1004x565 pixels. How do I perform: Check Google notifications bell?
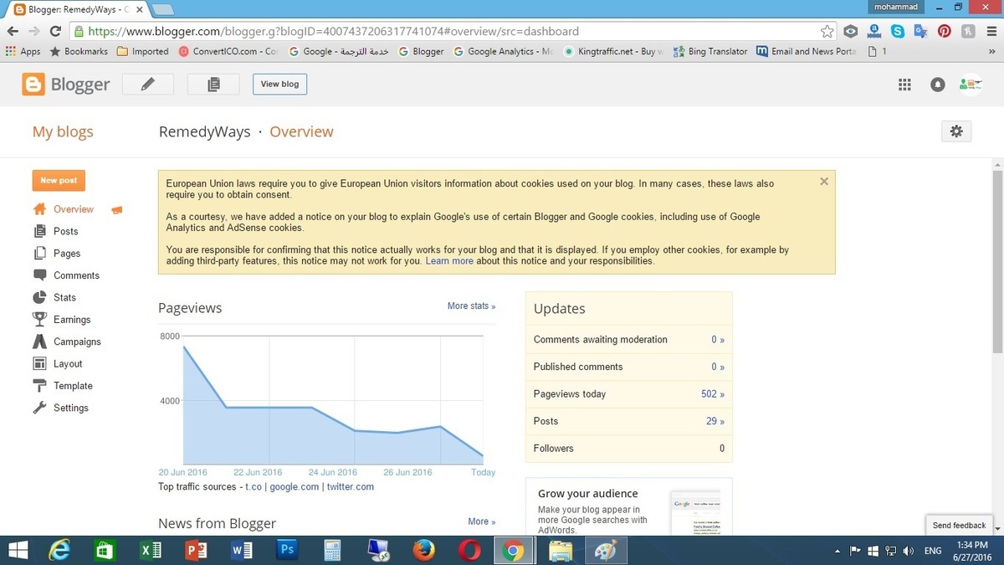[938, 85]
